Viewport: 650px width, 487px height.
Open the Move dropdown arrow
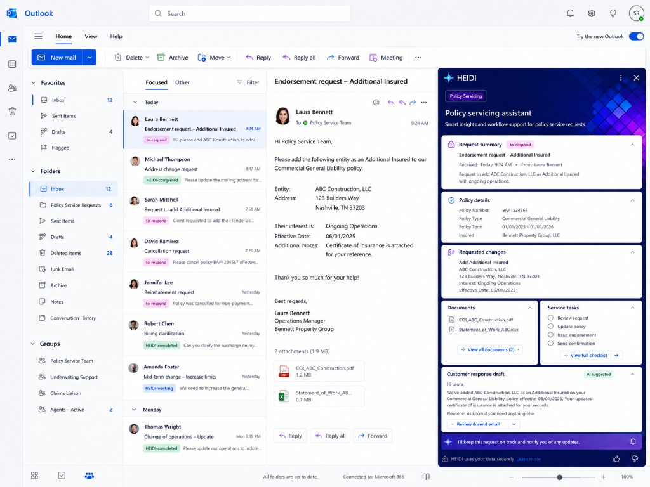[x=229, y=58]
